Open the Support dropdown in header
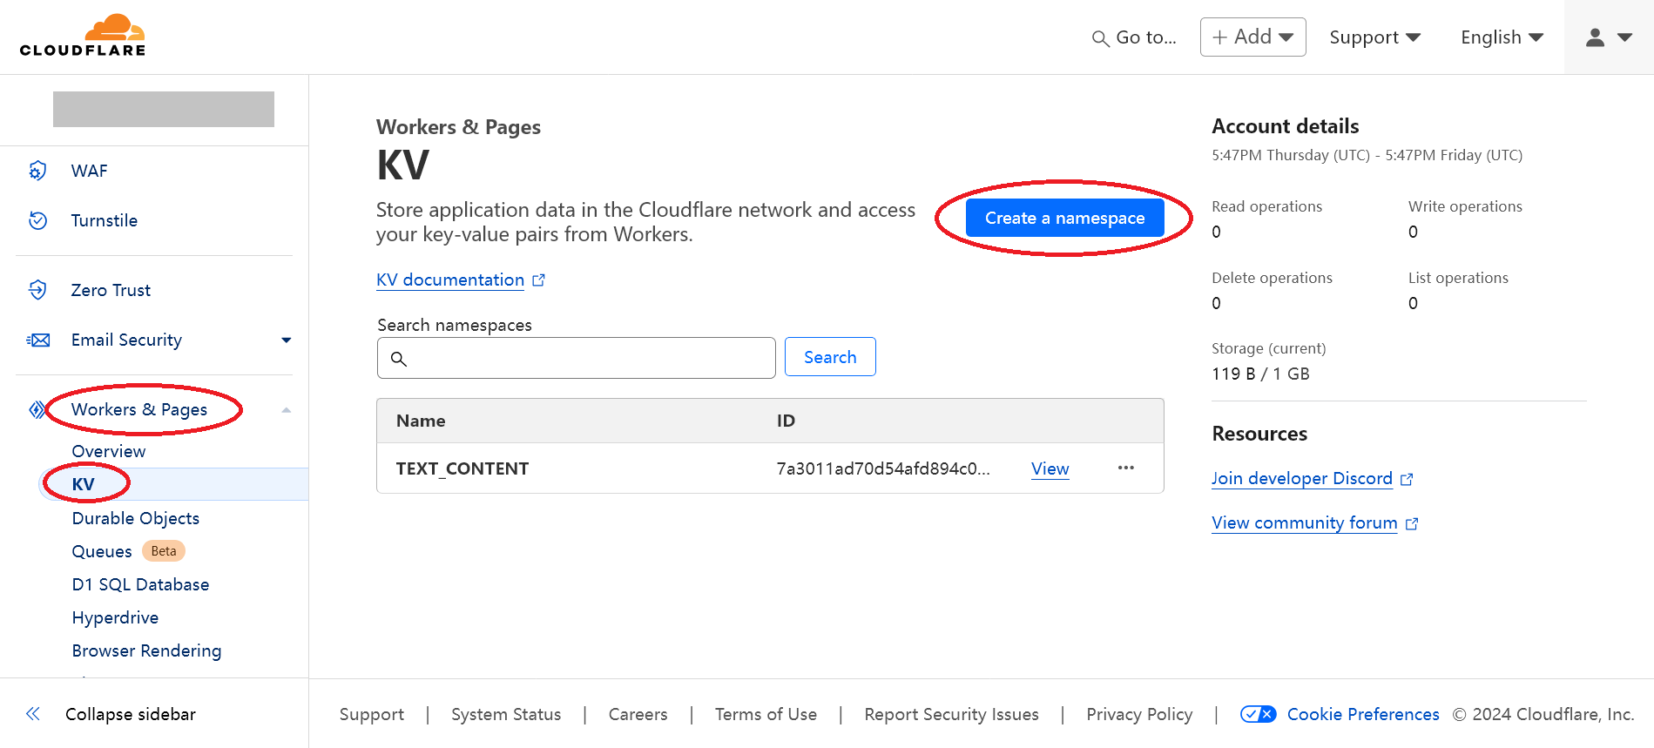This screenshot has height=748, width=1654. tap(1374, 37)
